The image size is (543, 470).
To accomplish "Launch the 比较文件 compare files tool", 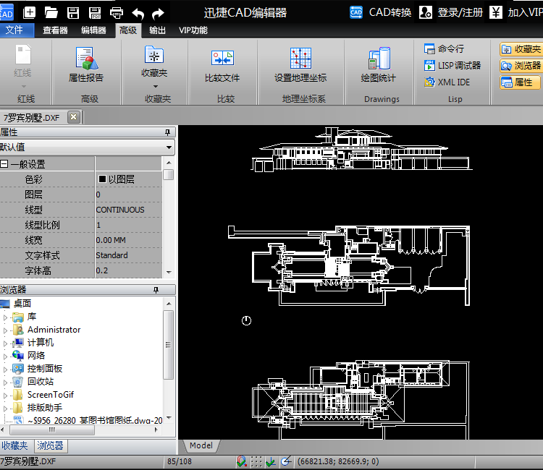I will pos(222,67).
